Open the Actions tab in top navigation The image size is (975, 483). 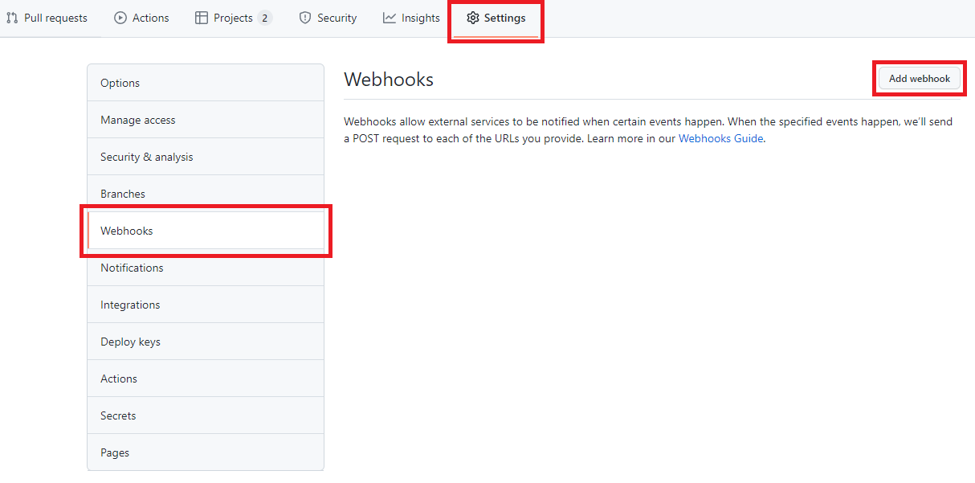[141, 18]
